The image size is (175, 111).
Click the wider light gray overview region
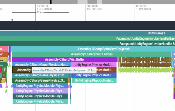[83, 2]
